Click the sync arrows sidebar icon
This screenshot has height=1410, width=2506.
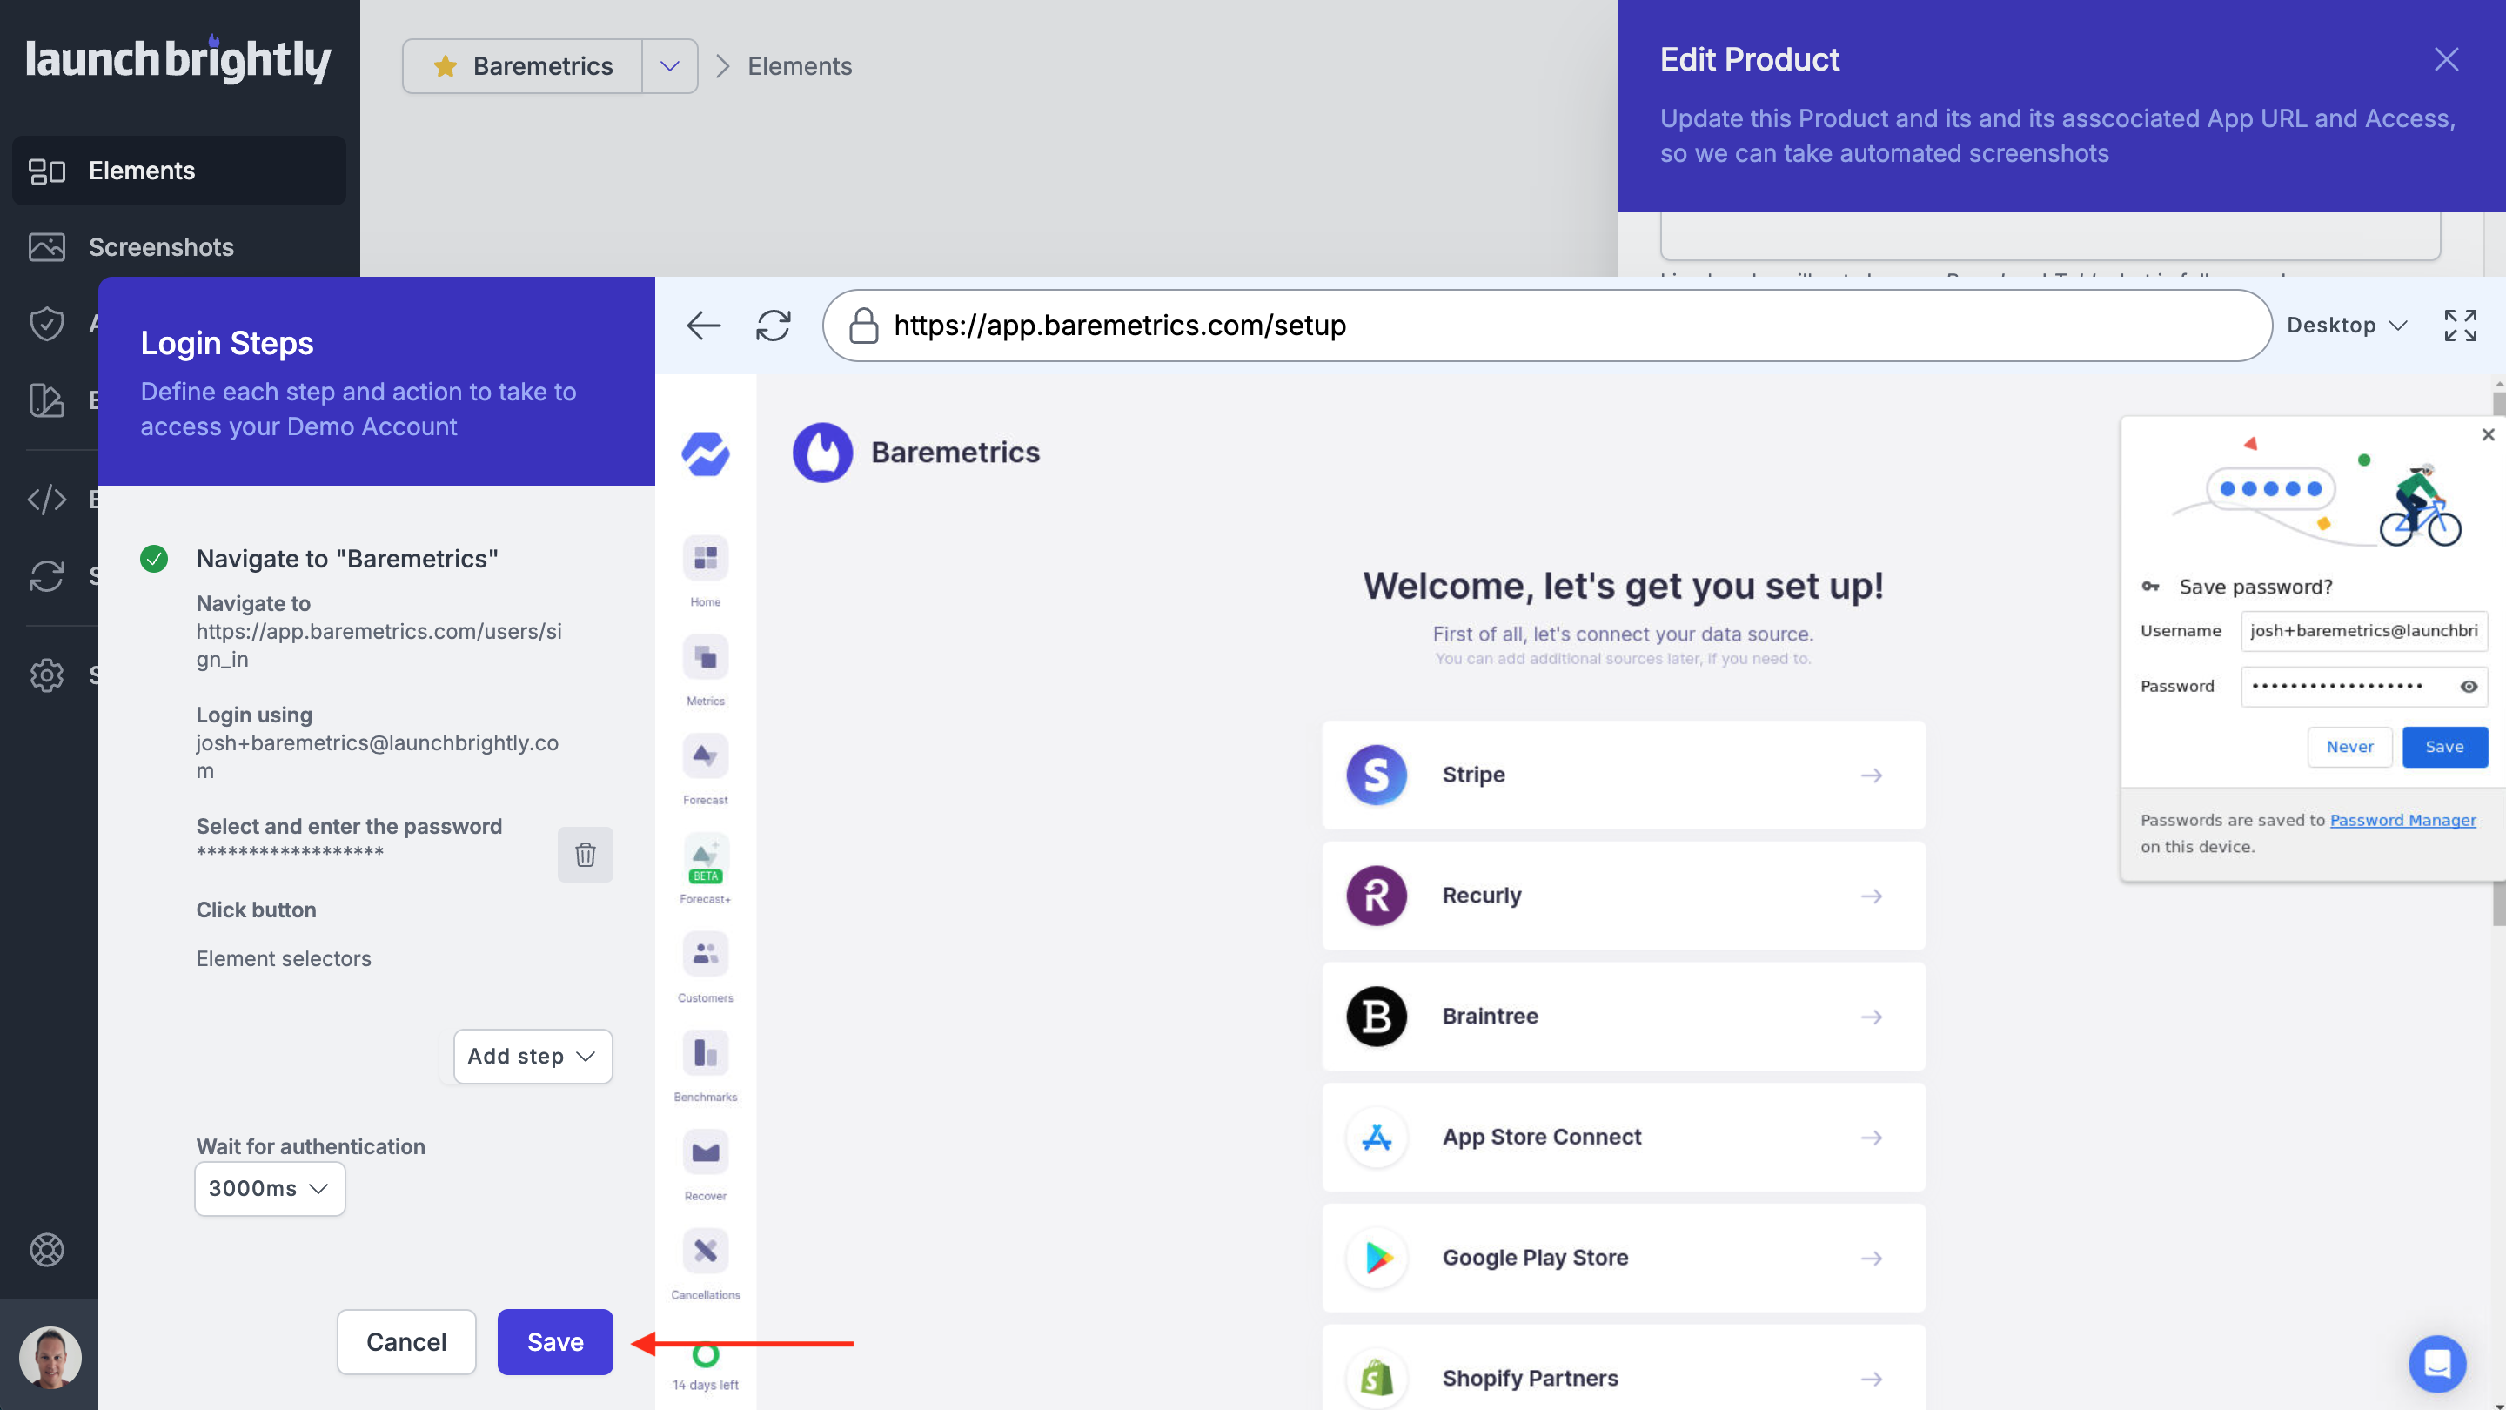pos(46,575)
